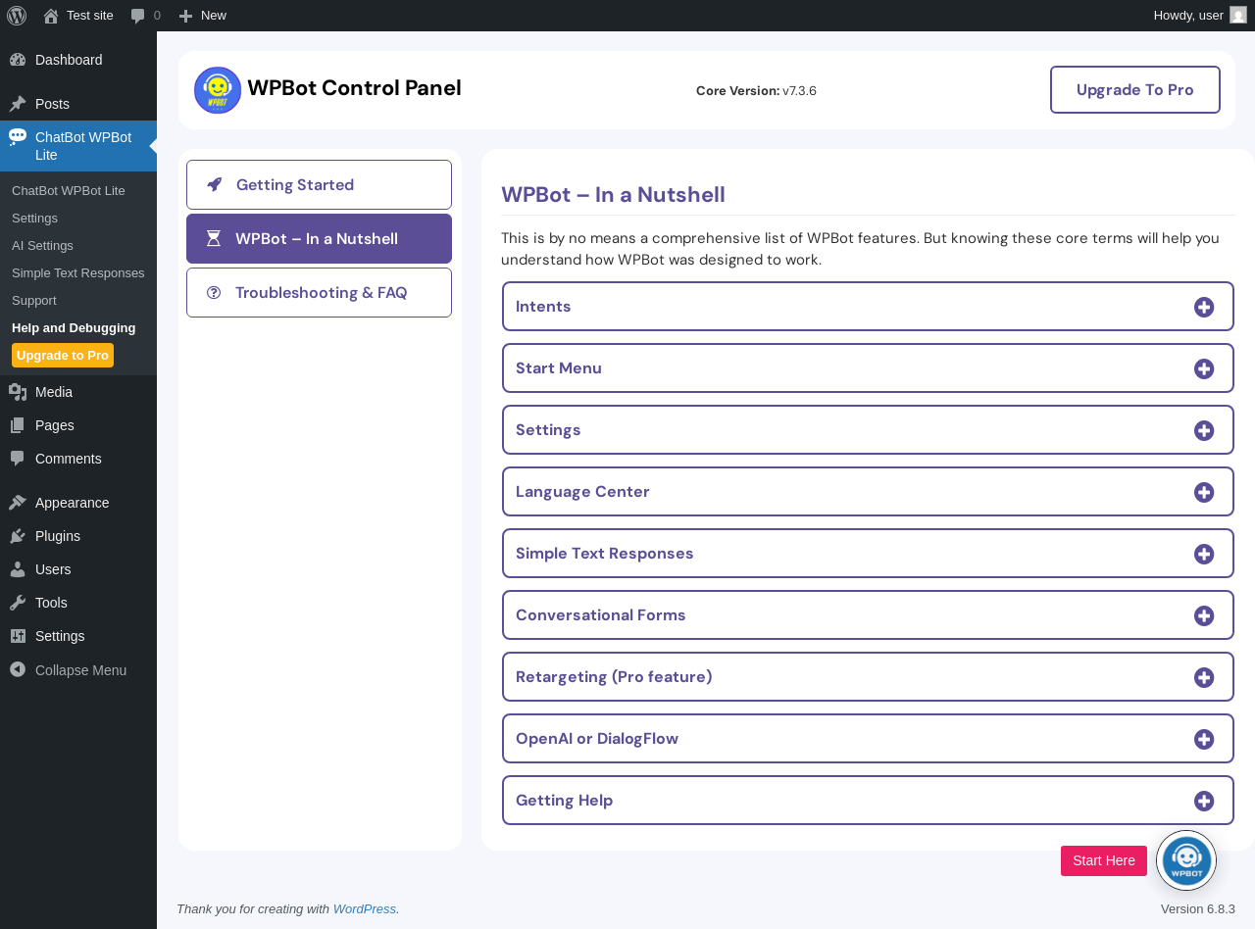1255x929 pixels.
Task: Open AI Settings submenu item
Action: coord(42,245)
